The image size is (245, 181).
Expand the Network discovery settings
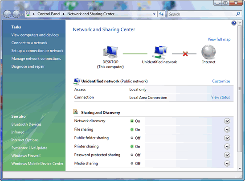(227, 121)
